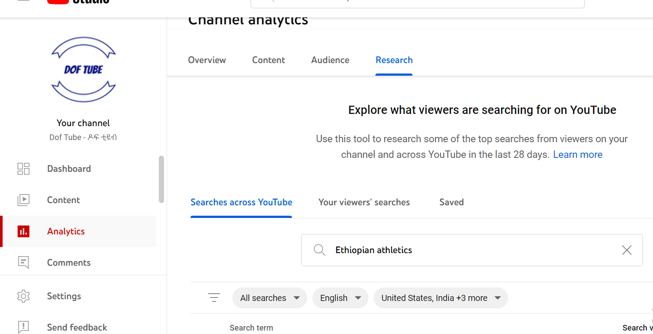Select the red Analytics bar-chart icon

pos(23,231)
